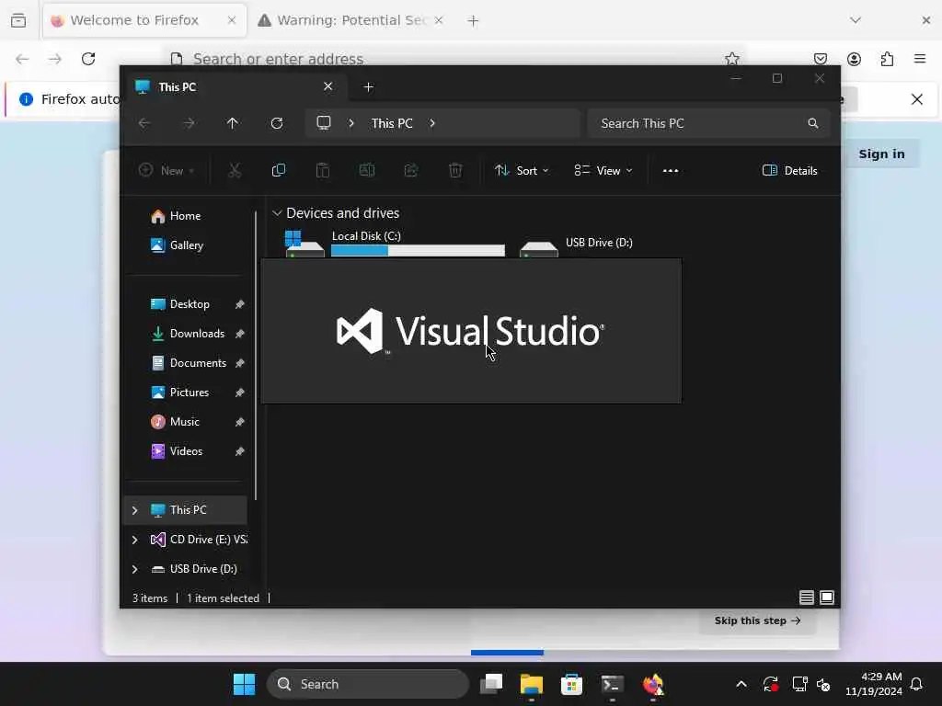This screenshot has height=706, width=942.
Task: Click Sign in button in Firefox
Action: tap(880, 154)
